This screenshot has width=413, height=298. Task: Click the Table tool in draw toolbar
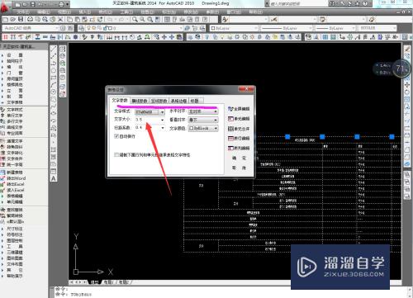(53, 171)
